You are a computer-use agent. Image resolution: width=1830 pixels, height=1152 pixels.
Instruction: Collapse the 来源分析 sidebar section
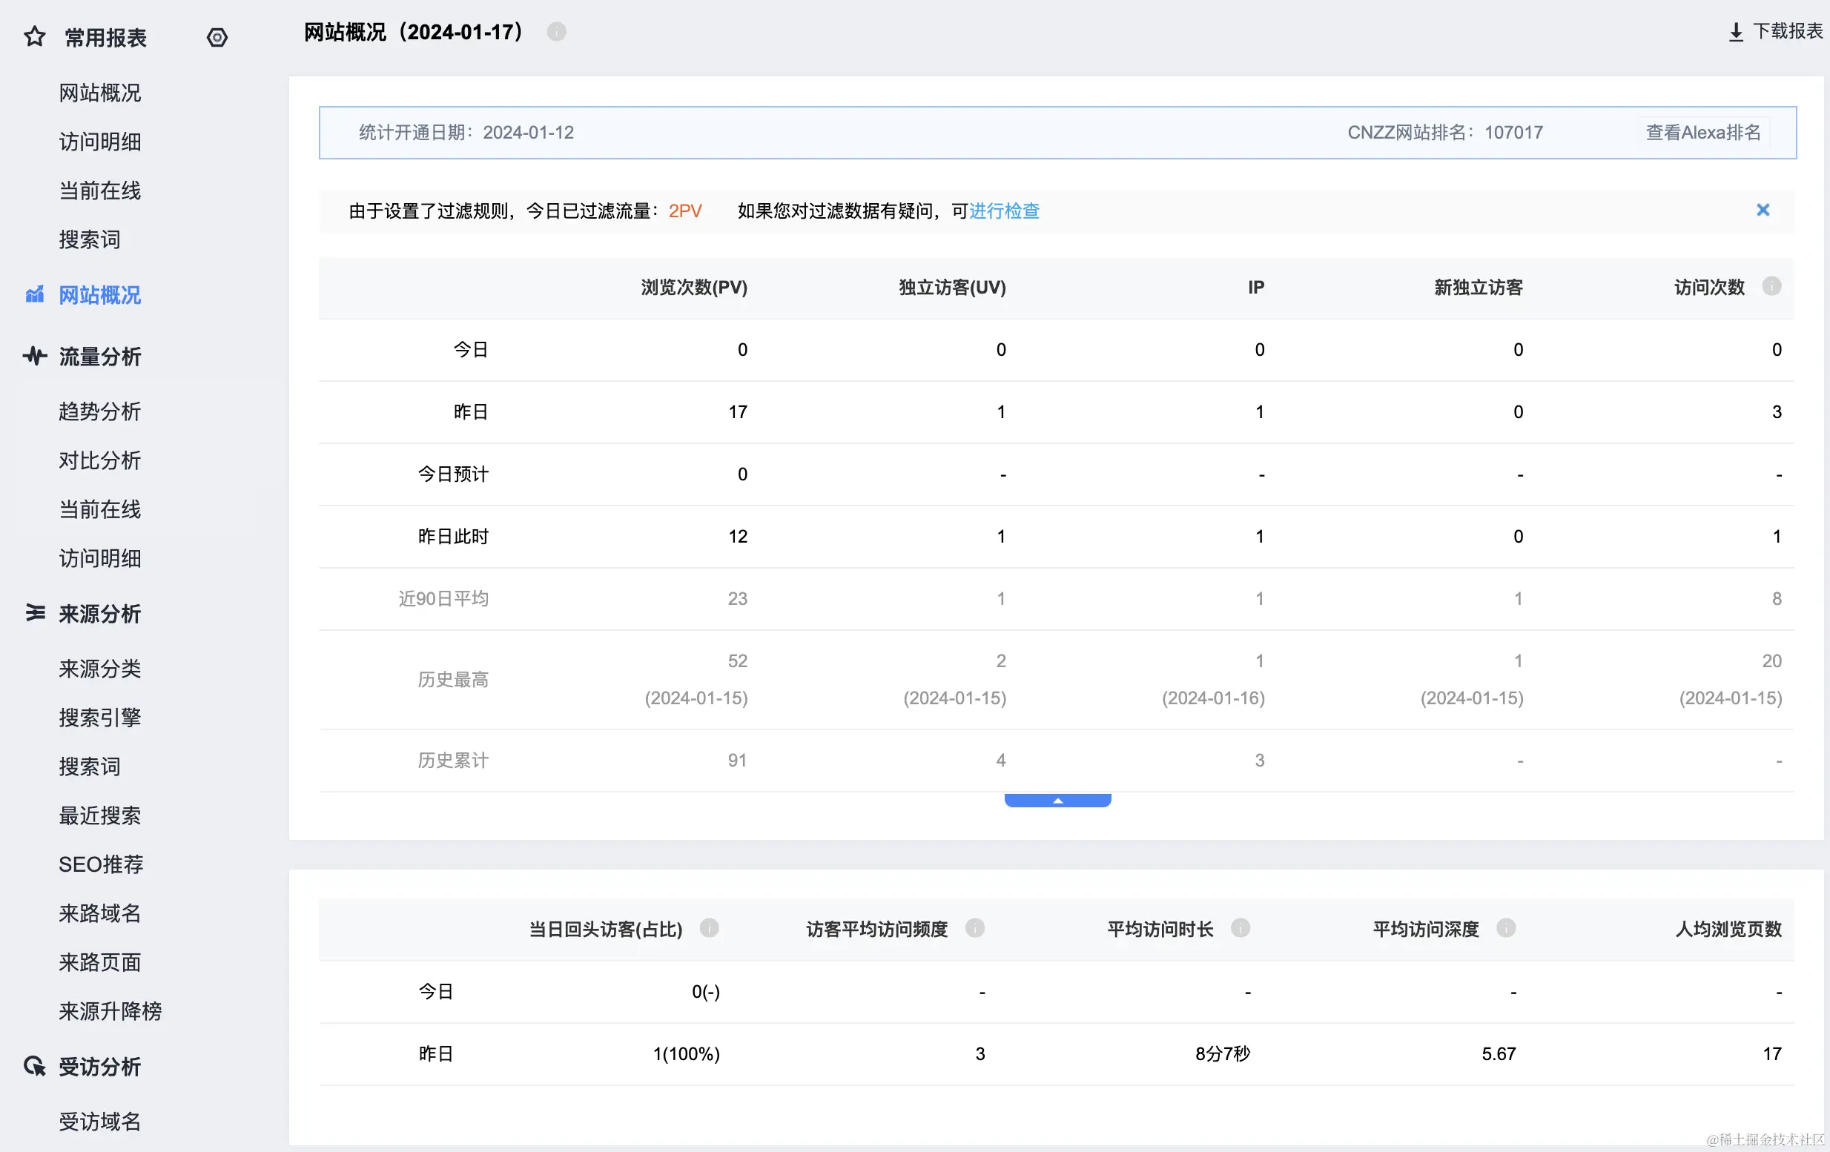(x=99, y=614)
